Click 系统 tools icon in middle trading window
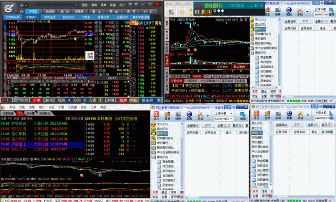Image resolution: width=336 pixels, height=202 pixels. (x=200, y=116)
